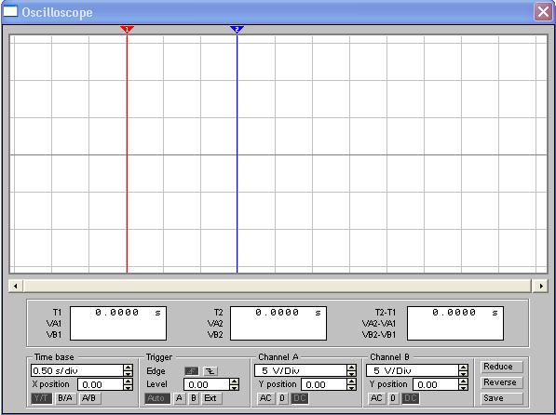Viewport: 556px width, 415px height.
Task: Click the T2 cursor readout box
Action: tap(278, 323)
